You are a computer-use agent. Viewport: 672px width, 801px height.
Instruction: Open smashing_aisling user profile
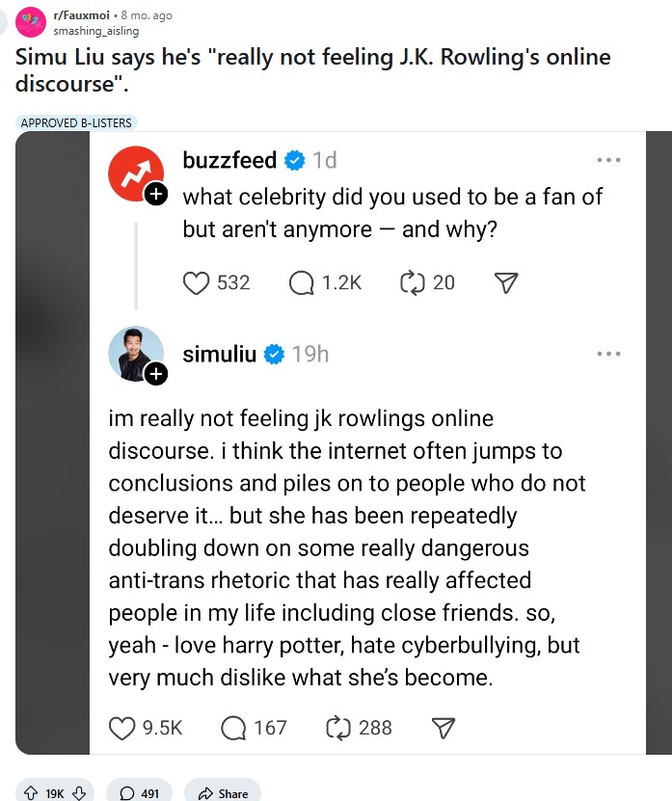[x=96, y=31]
